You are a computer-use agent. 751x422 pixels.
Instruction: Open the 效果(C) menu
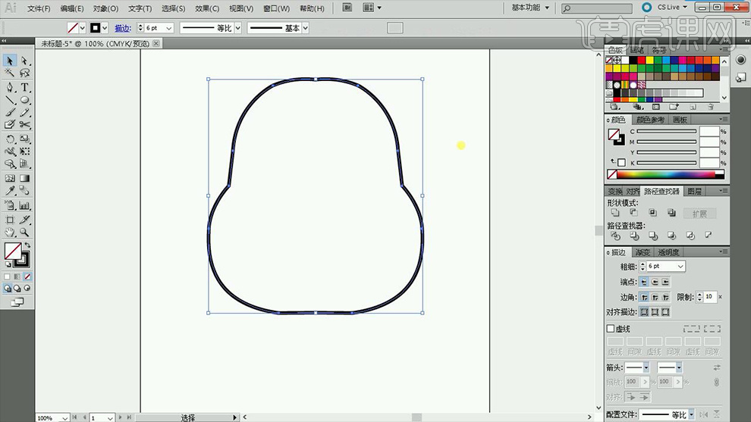(x=206, y=8)
